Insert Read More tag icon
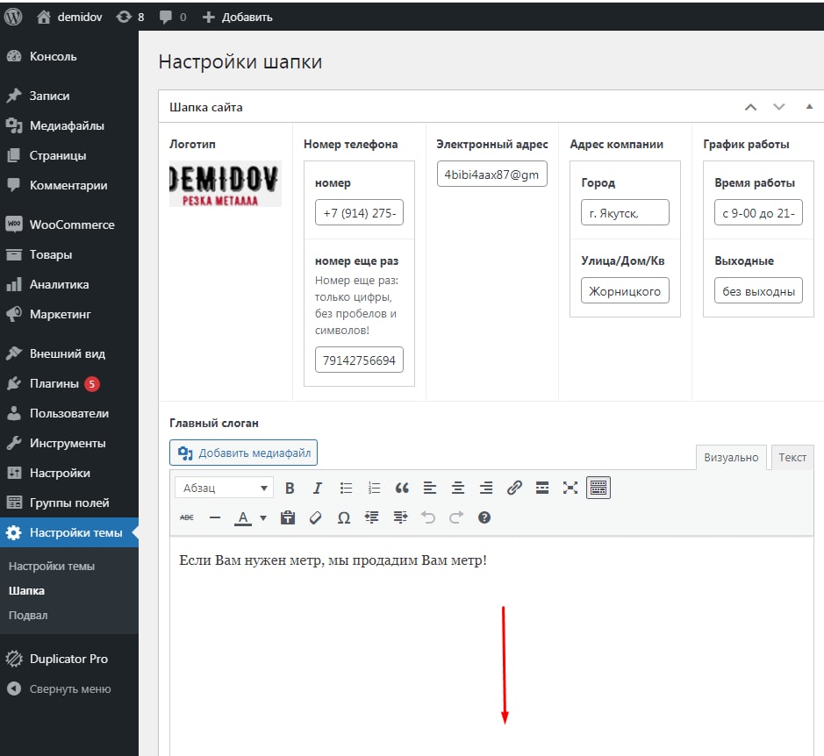Viewport: 824px width, 756px height. click(x=542, y=488)
